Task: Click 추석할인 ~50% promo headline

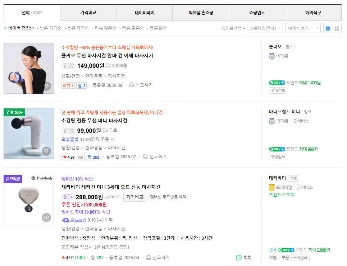Action: (x=107, y=47)
